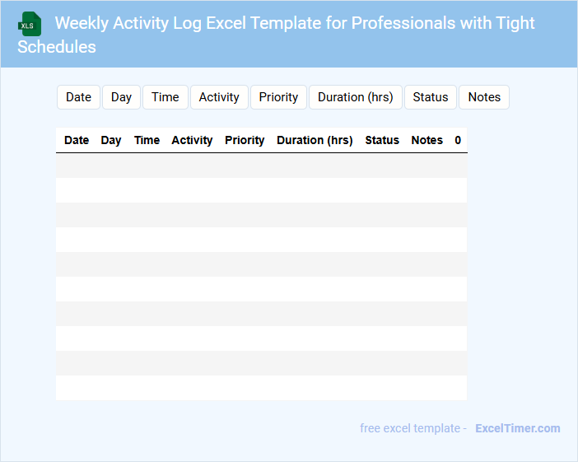Select the Priority column header in table

[x=245, y=140]
